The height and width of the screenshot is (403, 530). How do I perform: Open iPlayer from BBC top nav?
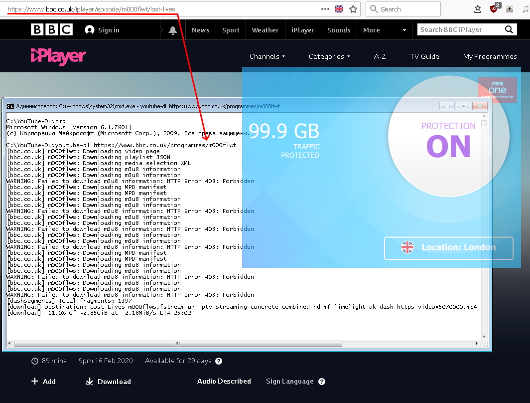pyautogui.click(x=303, y=30)
